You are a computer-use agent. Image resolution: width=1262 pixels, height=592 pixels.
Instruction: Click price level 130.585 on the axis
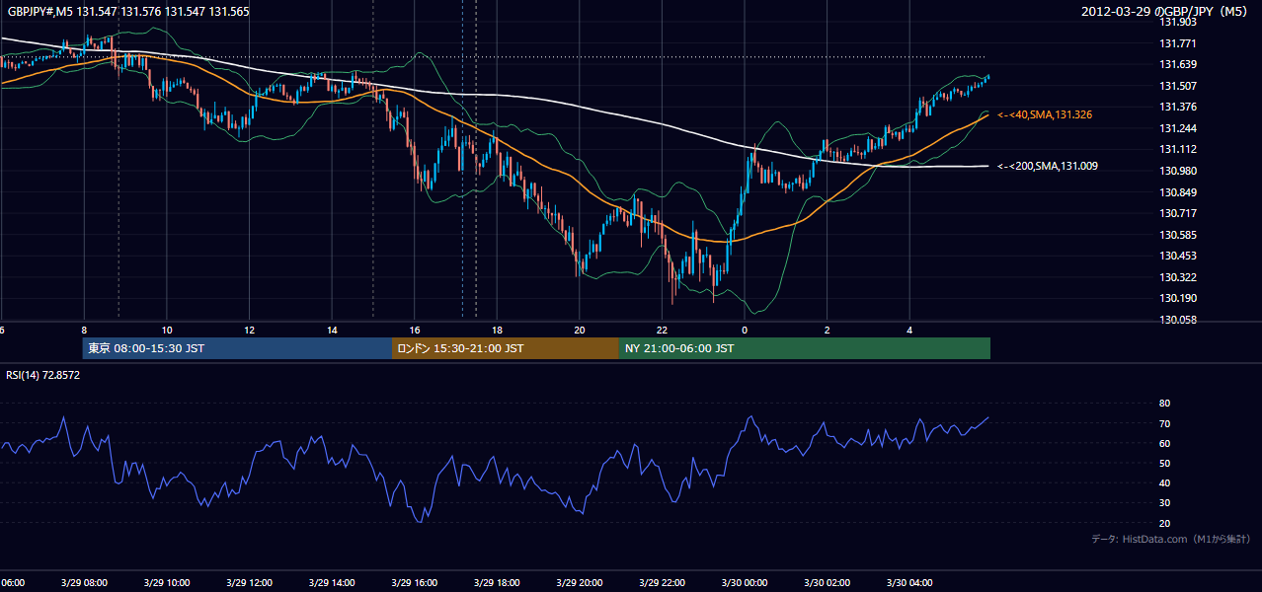coord(1178,235)
